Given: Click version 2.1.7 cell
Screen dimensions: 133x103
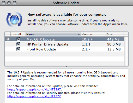Looking at the screenshot, I should point(86,49).
